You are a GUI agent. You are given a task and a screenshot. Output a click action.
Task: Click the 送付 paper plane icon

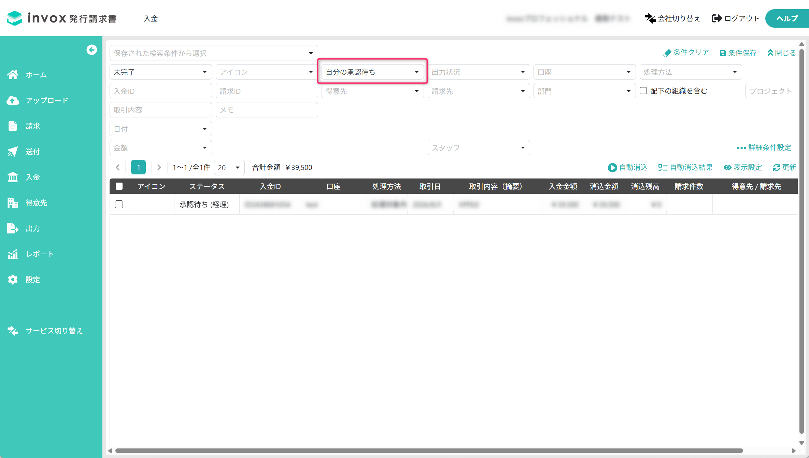pos(13,152)
